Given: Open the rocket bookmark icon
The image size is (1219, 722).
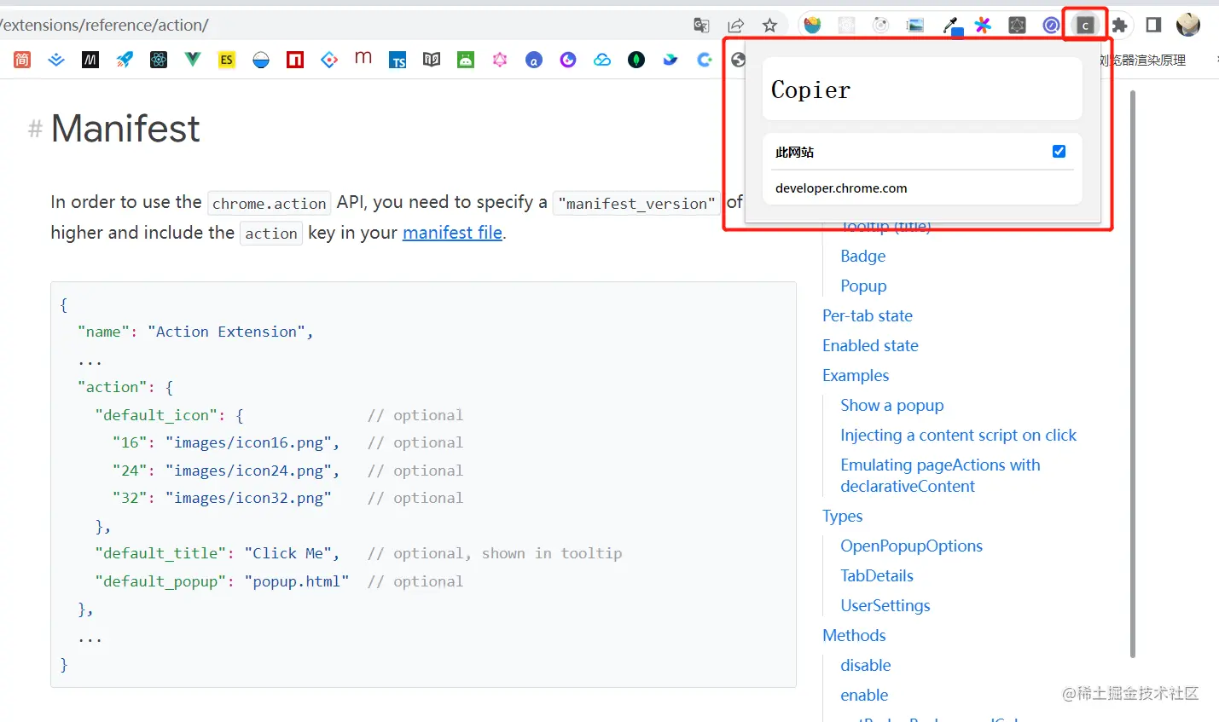Looking at the screenshot, I should pos(125,60).
